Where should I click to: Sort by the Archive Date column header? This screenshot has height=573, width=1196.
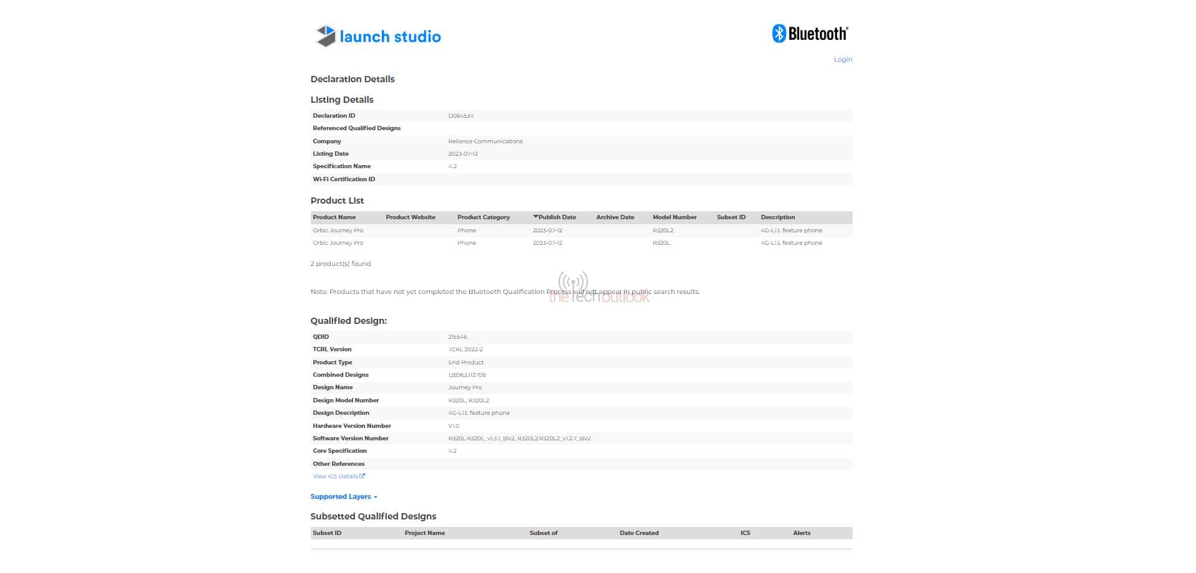coord(615,217)
